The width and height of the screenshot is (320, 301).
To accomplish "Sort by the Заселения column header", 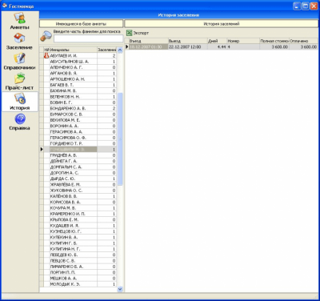I will pyautogui.click(x=107, y=50).
